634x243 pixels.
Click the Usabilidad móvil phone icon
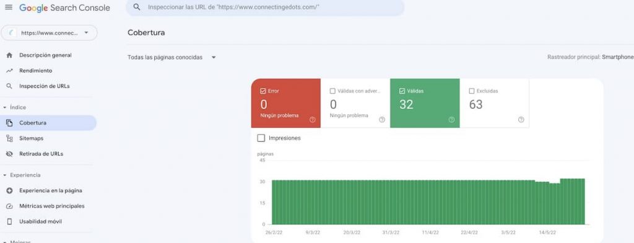(x=9, y=221)
